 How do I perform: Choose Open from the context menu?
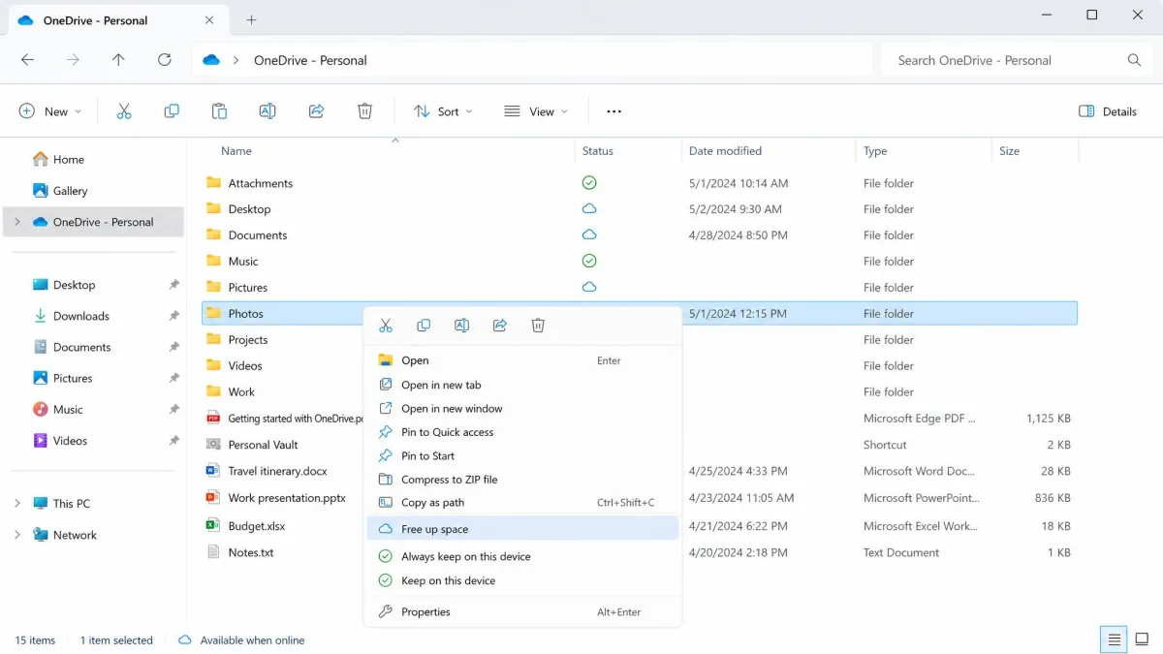pos(522,360)
